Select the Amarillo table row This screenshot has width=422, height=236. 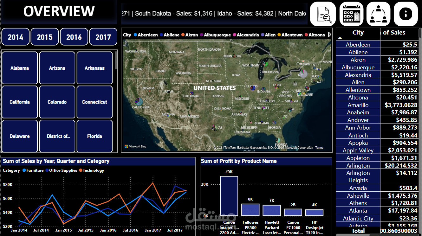377,105
